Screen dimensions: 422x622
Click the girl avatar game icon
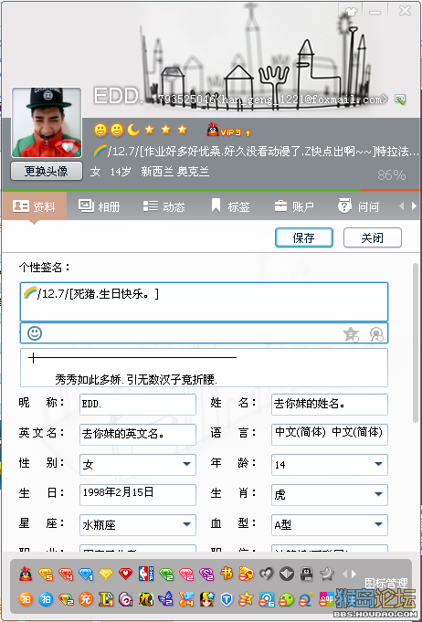(206, 599)
